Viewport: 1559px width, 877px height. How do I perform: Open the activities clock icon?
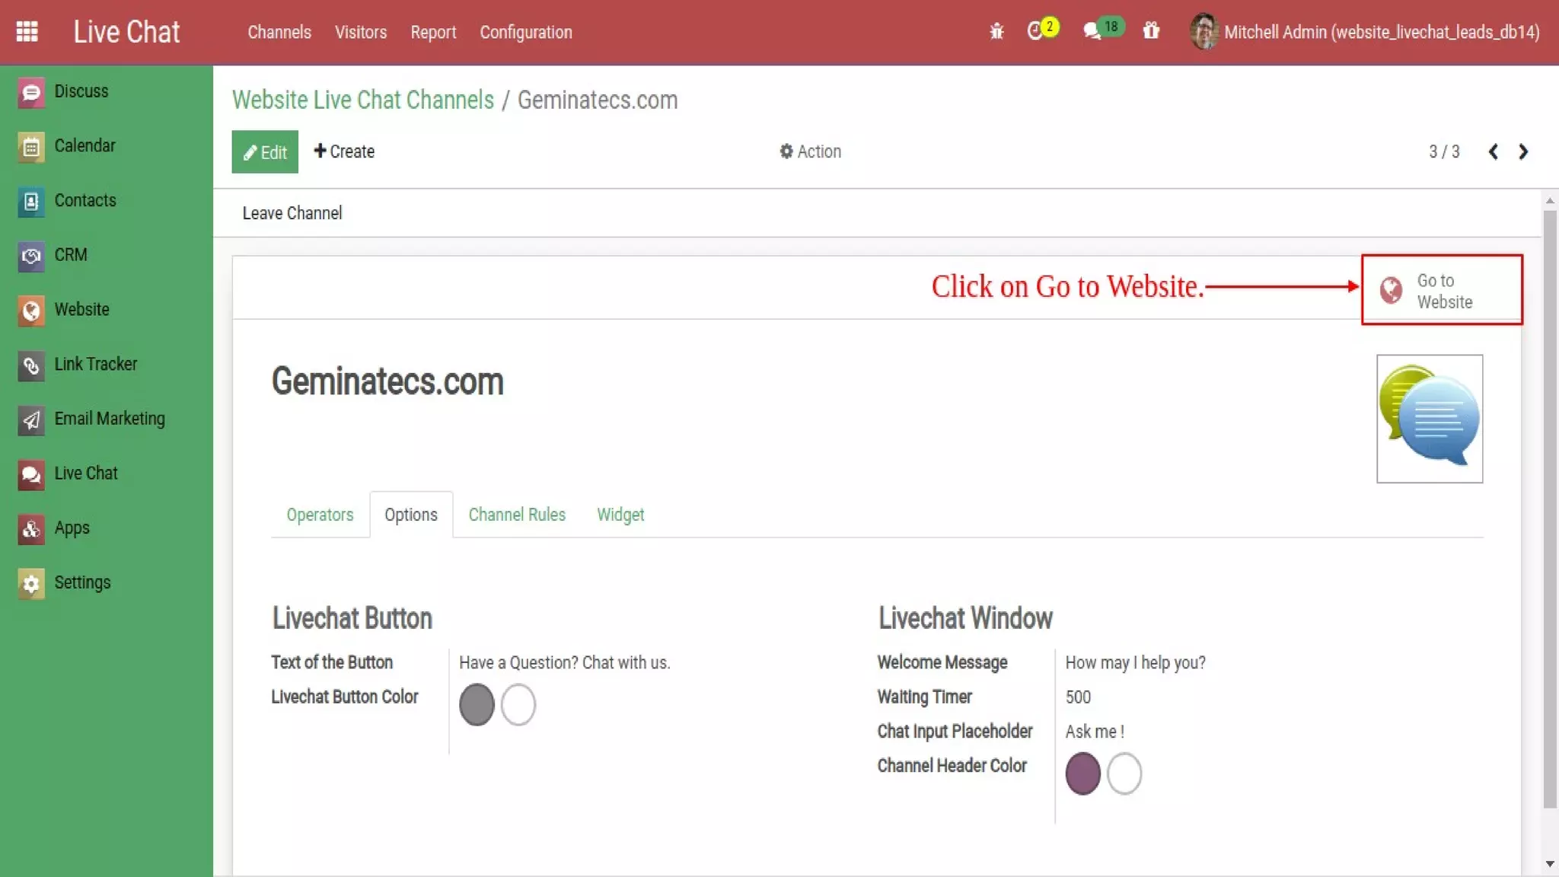[1035, 32]
